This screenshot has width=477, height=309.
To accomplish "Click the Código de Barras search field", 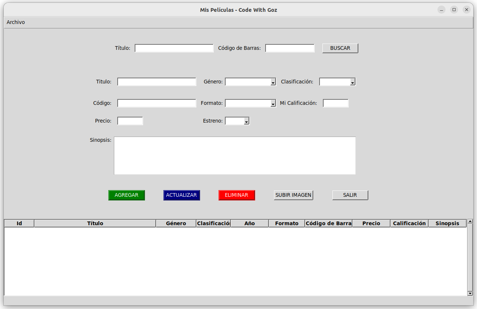I will pos(290,48).
